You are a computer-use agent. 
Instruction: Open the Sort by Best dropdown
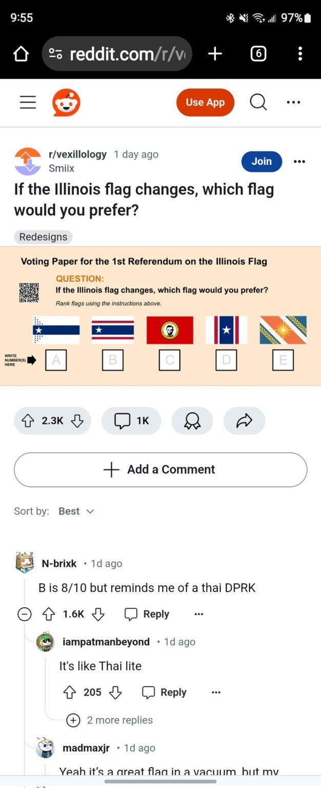coord(76,511)
